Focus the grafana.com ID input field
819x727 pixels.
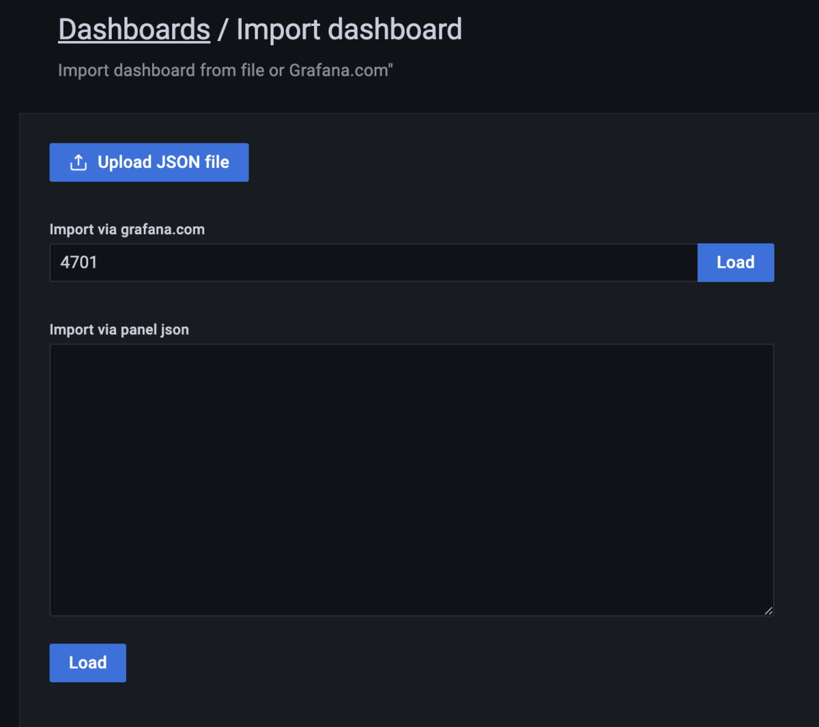click(x=373, y=262)
